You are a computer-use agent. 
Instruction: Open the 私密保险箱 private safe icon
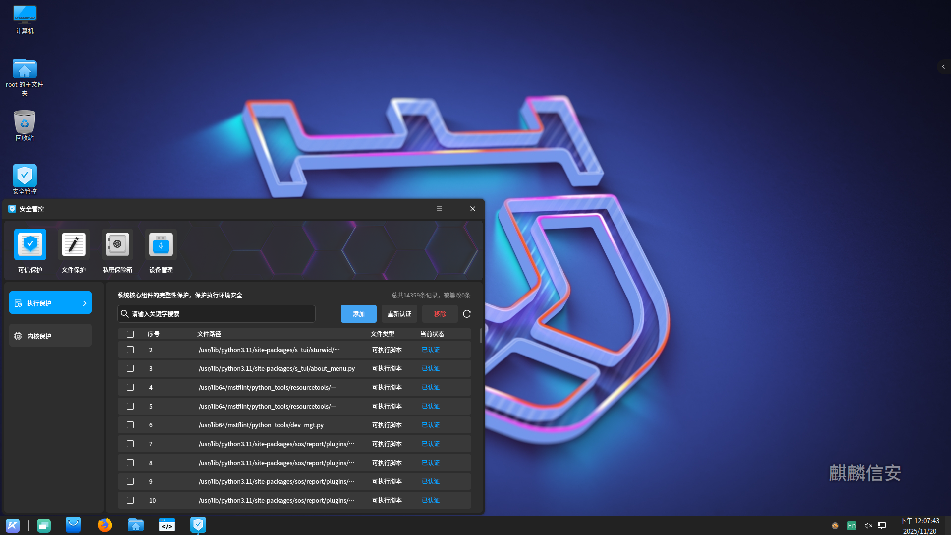(117, 245)
